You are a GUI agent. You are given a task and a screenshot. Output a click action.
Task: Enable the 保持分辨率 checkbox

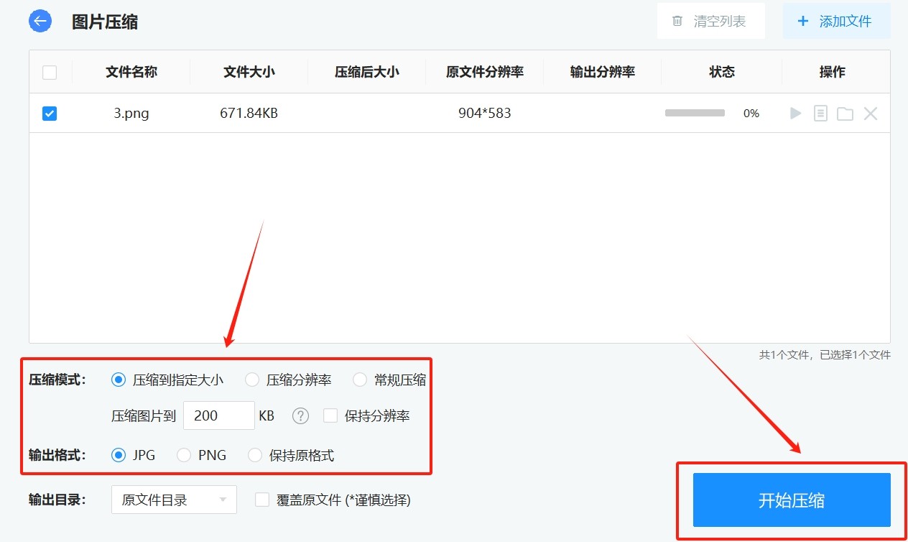click(x=330, y=415)
